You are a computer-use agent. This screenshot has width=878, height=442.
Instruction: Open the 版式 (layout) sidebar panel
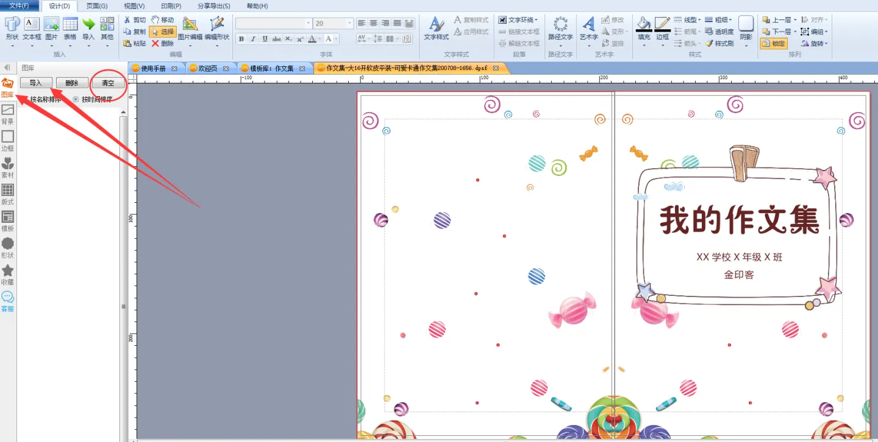point(7,194)
